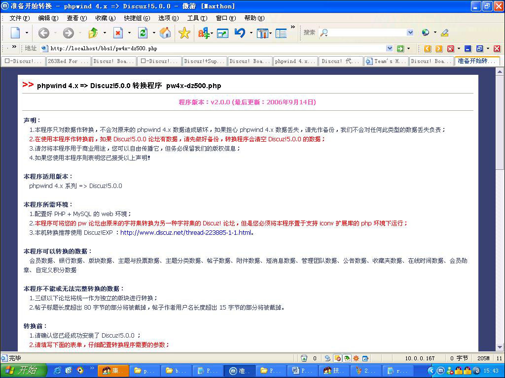Expand the address bar URL dropdown
This screenshot has width=505, height=378.
[390, 49]
